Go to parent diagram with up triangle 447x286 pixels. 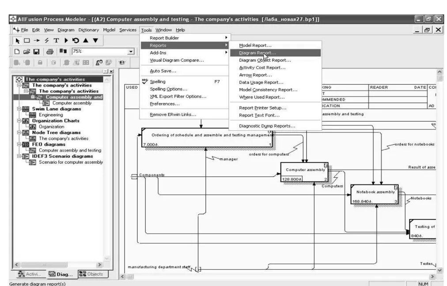[x=86, y=41]
